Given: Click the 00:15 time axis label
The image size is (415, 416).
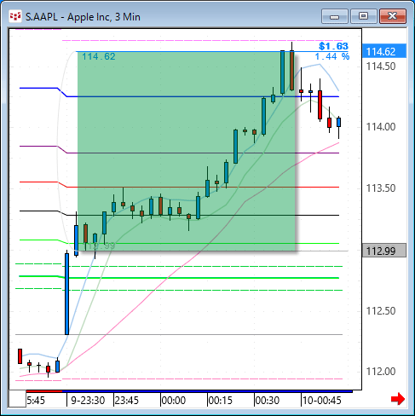Looking at the screenshot, I should tap(221, 401).
